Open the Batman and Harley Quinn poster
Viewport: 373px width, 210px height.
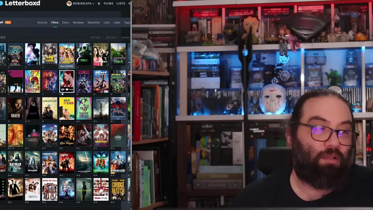101,81
